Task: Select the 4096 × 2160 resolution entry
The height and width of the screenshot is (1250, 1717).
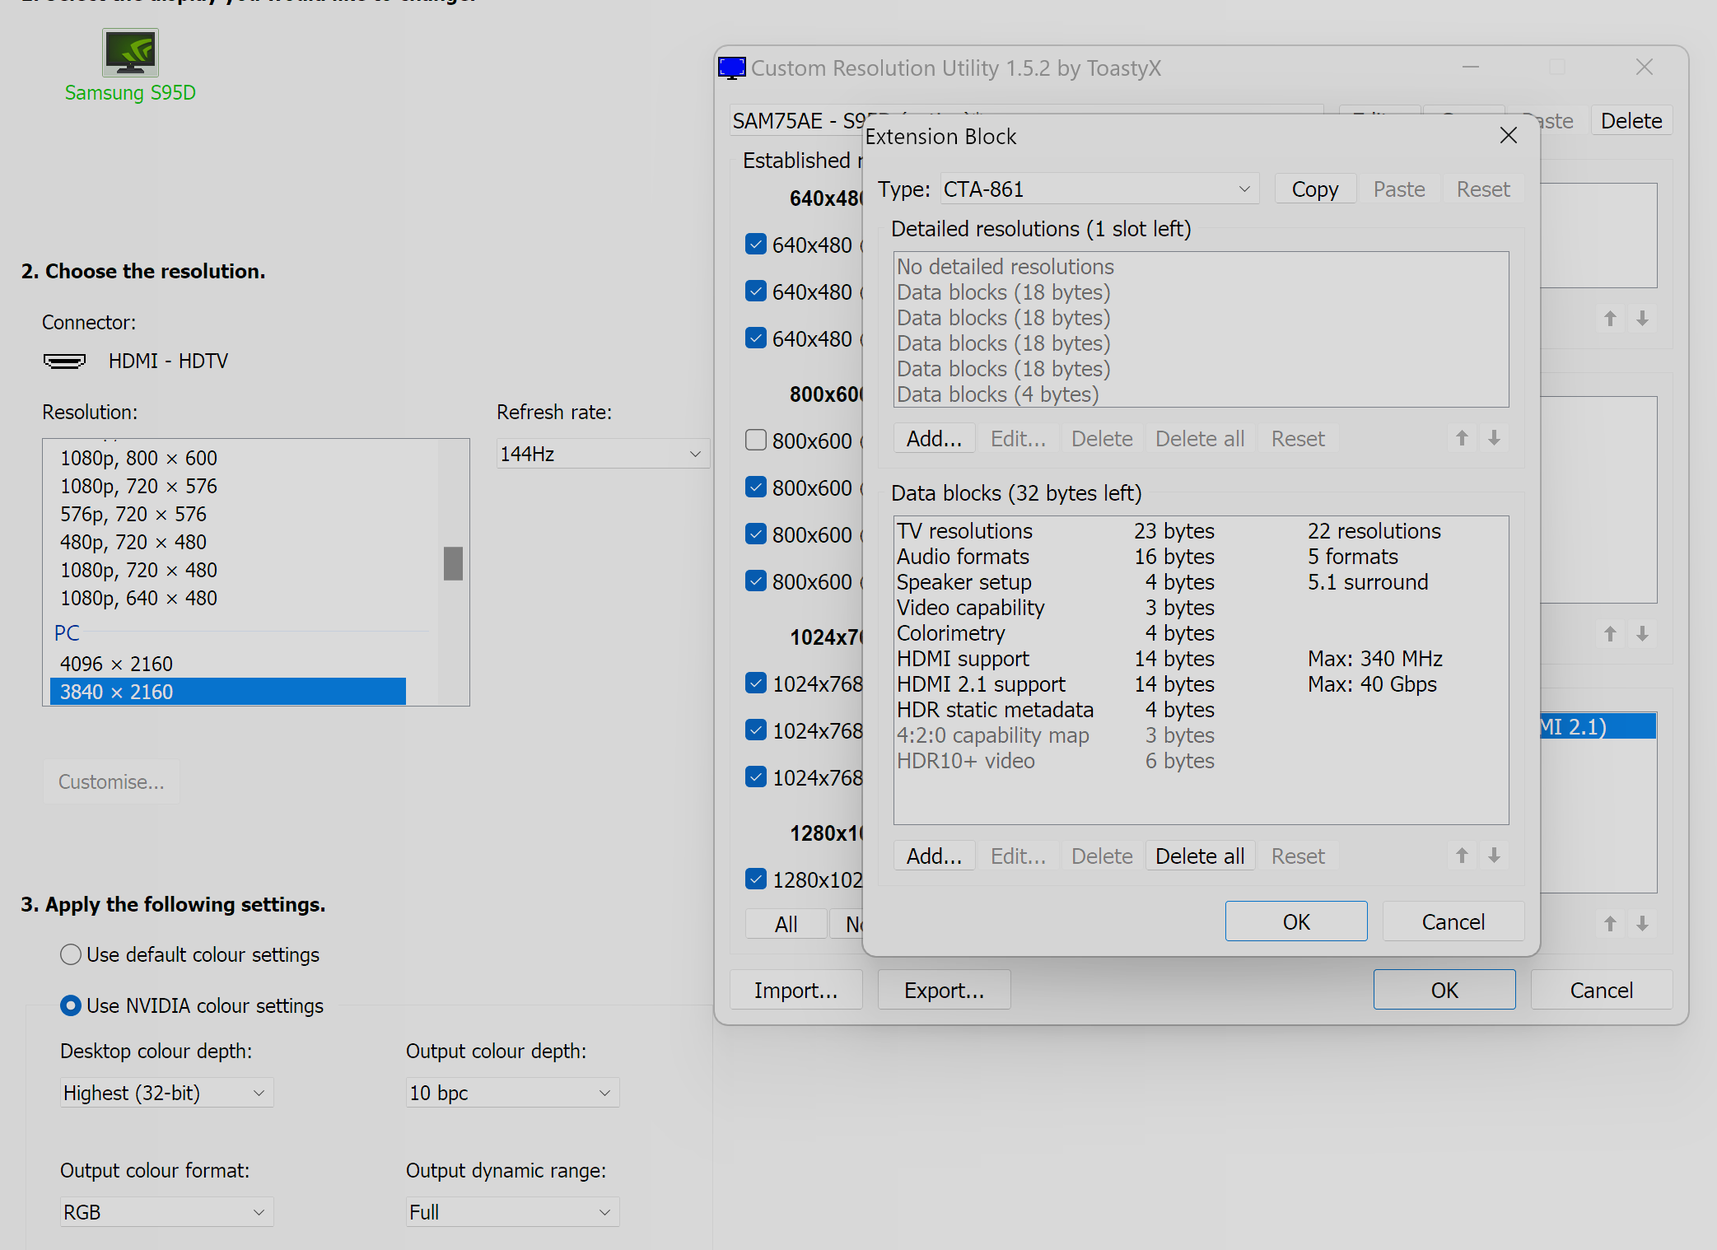Action: coord(116,664)
